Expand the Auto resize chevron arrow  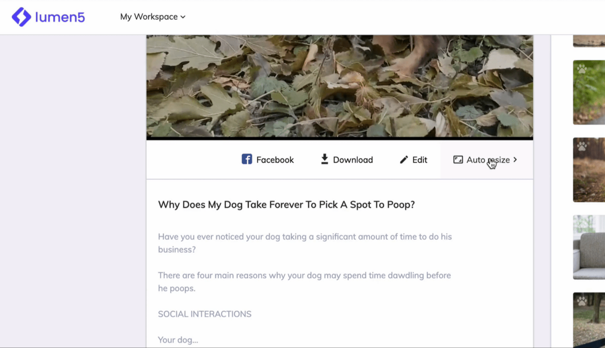click(x=515, y=160)
